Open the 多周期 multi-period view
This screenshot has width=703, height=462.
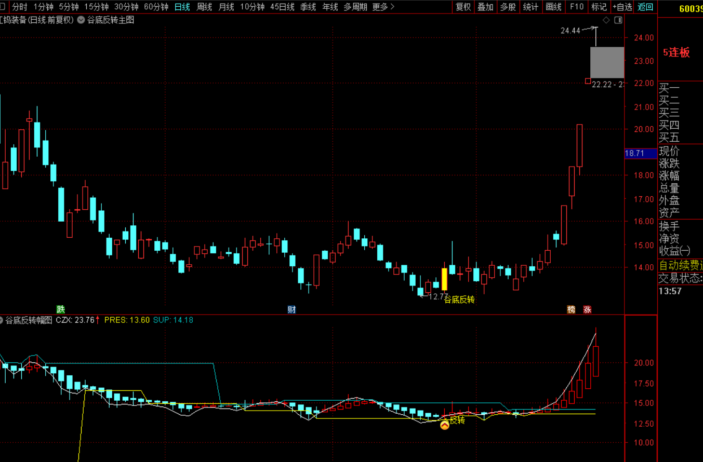355,7
